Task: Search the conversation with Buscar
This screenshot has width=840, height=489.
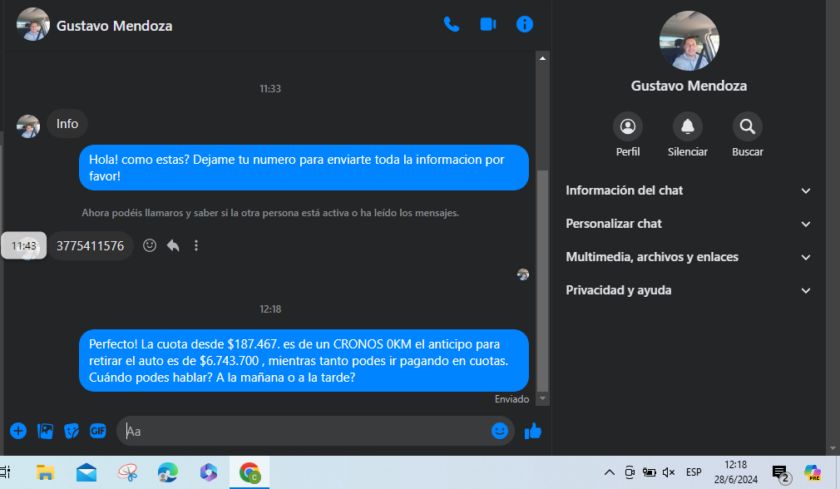Action: click(x=748, y=127)
